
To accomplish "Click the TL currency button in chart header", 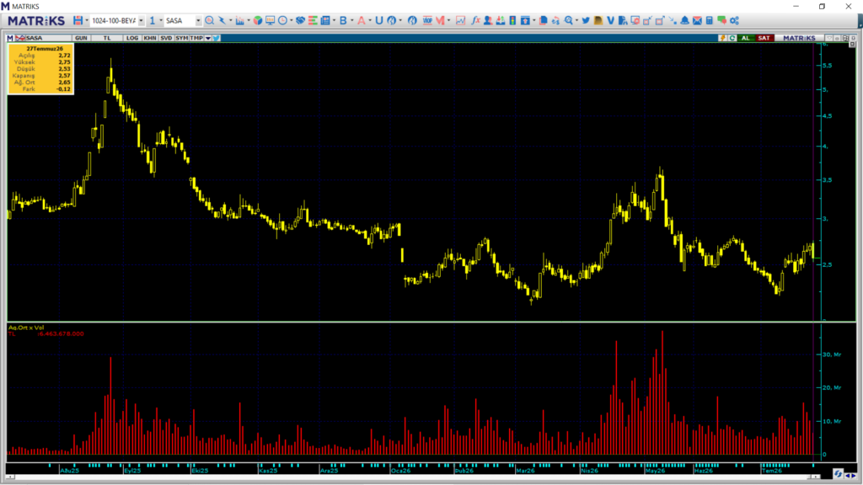I will pyautogui.click(x=107, y=38).
